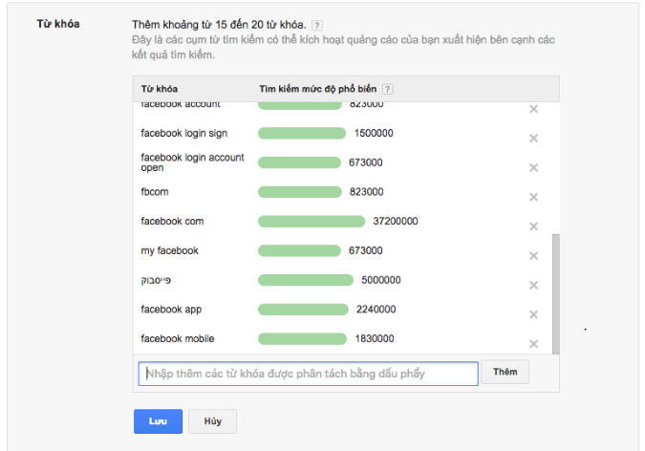645x451 pixels.
Task: Remove the partially hidden 'facebook account' keyword
Action: [x=533, y=109]
